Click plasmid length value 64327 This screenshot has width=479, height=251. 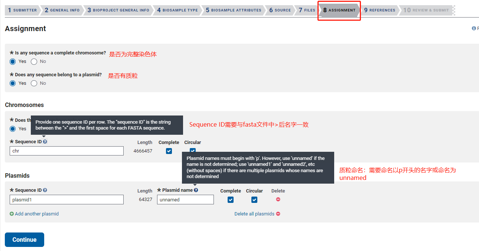(x=145, y=200)
